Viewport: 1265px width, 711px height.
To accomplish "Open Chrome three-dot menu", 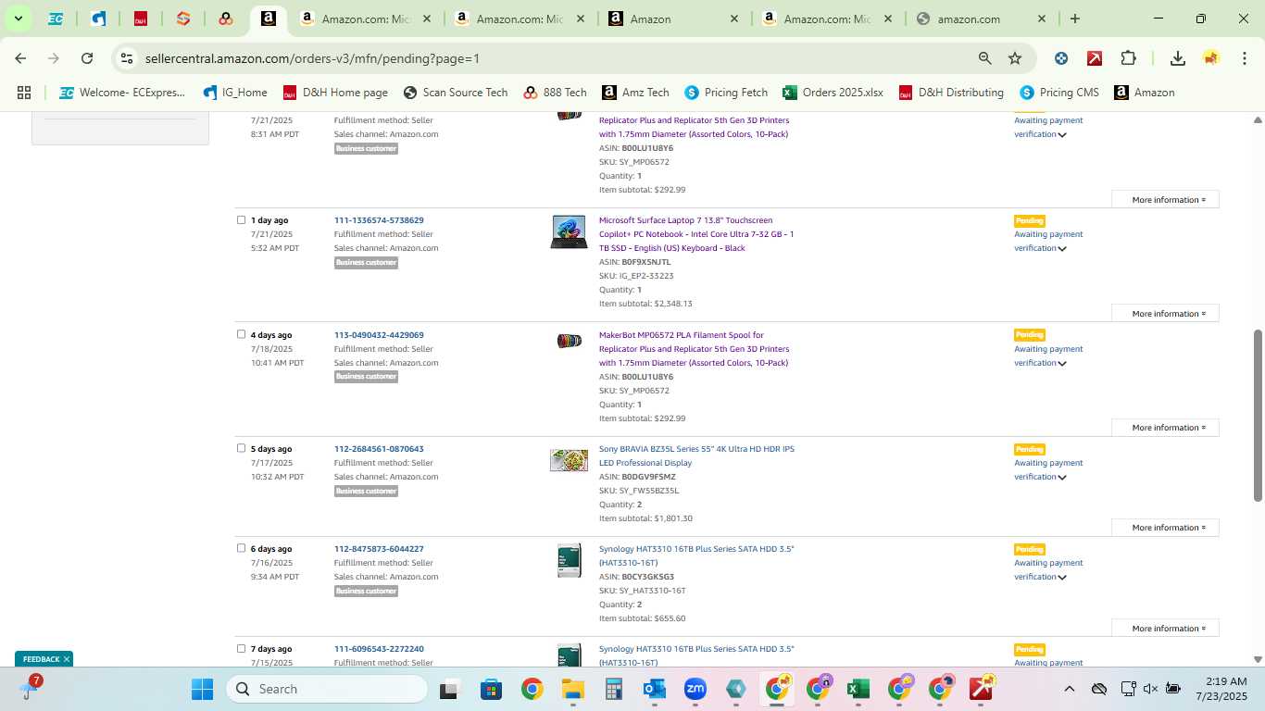I will [x=1244, y=58].
